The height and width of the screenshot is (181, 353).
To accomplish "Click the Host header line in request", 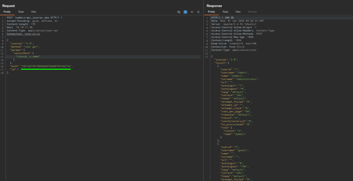I will tap(20, 27).
